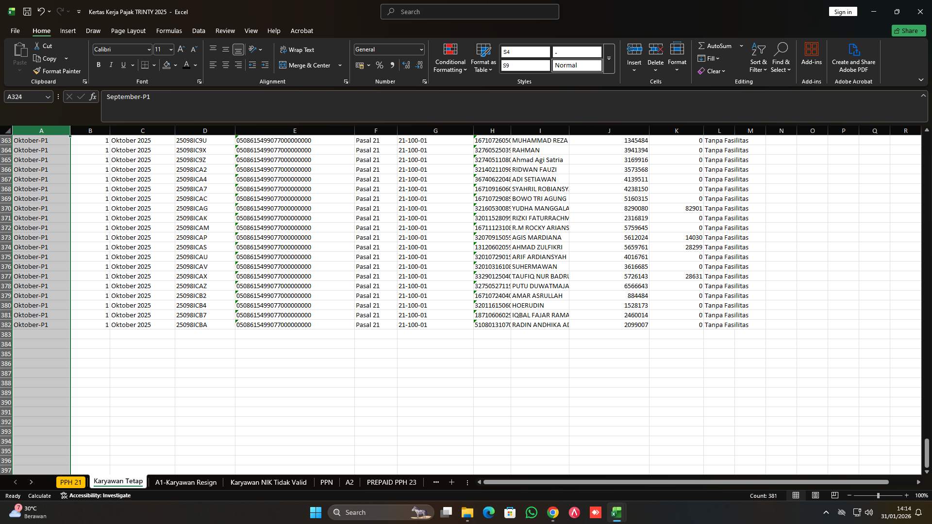This screenshot has width=932, height=524.
Task: Click the Share button
Action: (908, 31)
